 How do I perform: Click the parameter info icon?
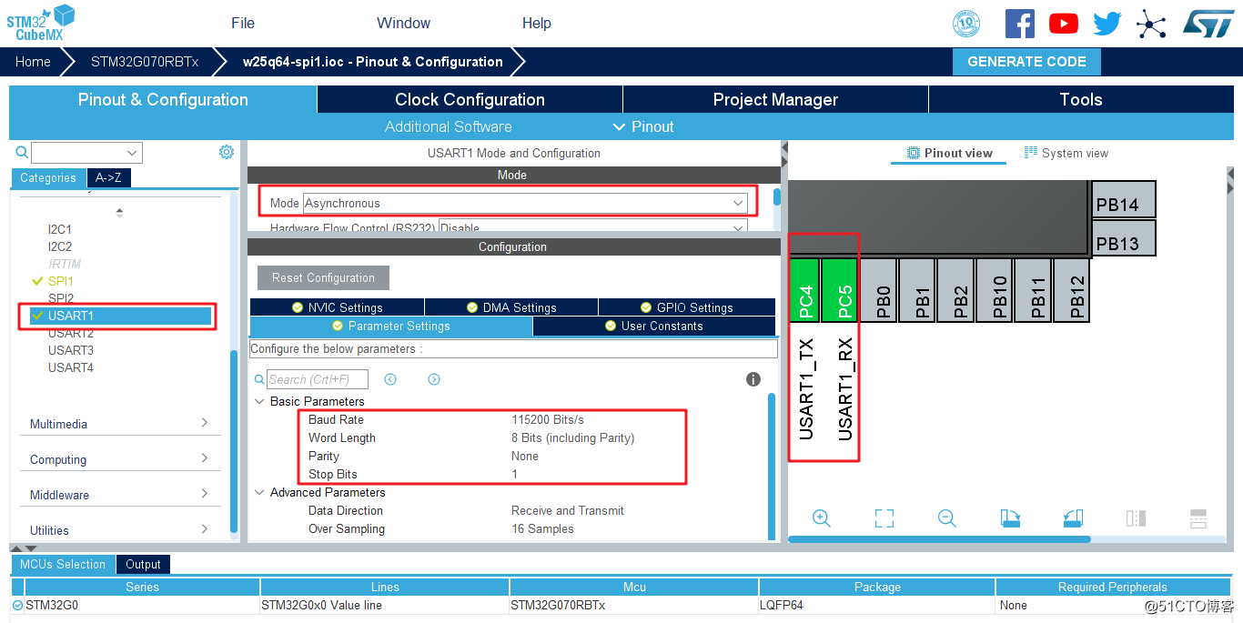click(753, 379)
